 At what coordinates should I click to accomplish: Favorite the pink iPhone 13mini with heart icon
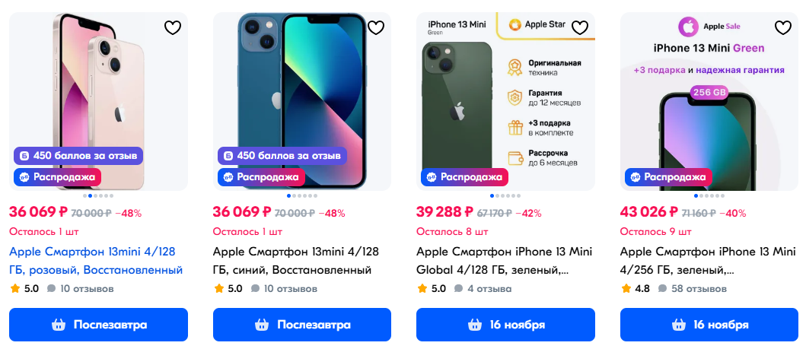pyautogui.click(x=173, y=27)
